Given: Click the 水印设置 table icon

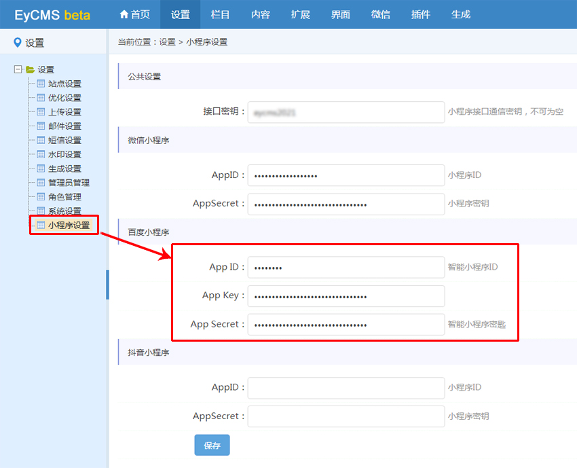Looking at the screenshot, I should pyautogui.click(x=41, y=154).
